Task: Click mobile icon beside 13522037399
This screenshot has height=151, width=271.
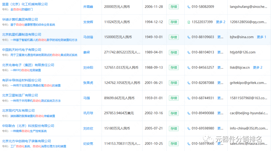Action: [x=189, y=22]
